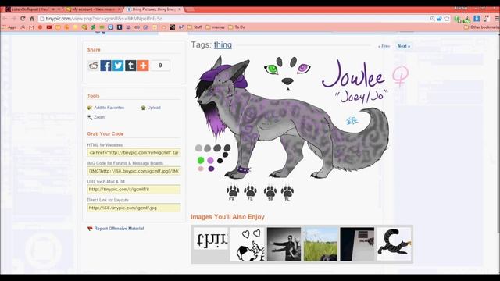Bookmark this page with the star icon
Image resolution: width=500 pixels, height=281 pixels.
tap(447, 19)
